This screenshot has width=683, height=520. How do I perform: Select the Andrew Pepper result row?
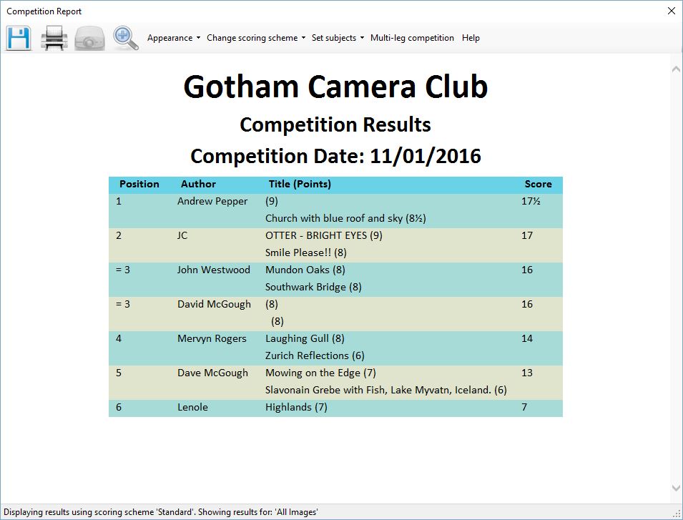tap(335, 210)
